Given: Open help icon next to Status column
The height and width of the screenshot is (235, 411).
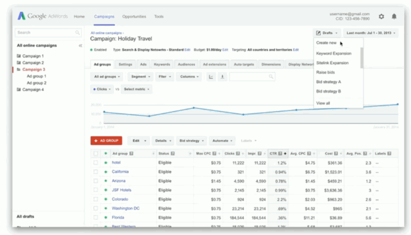Looking at the screenshot, I should [x=173, y=153].
